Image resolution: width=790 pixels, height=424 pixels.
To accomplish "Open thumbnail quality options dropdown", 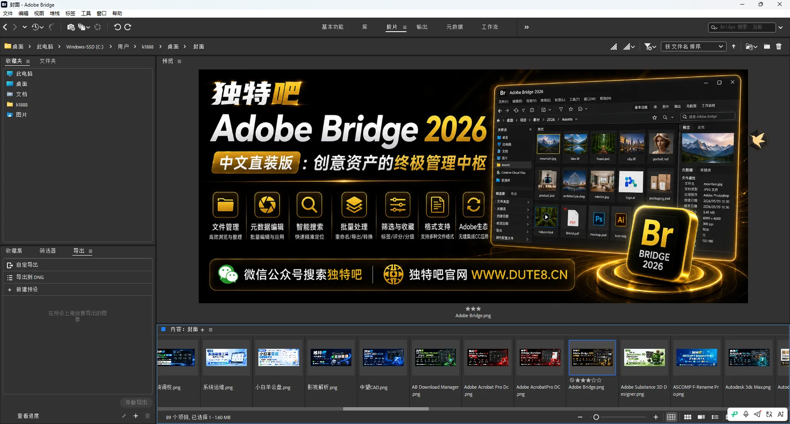I will click(x=629, y=46).
